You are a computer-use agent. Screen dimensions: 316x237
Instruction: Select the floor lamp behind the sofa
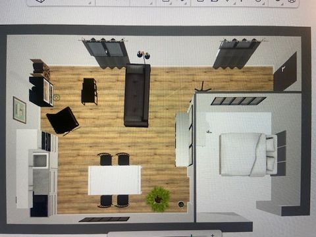144,56
